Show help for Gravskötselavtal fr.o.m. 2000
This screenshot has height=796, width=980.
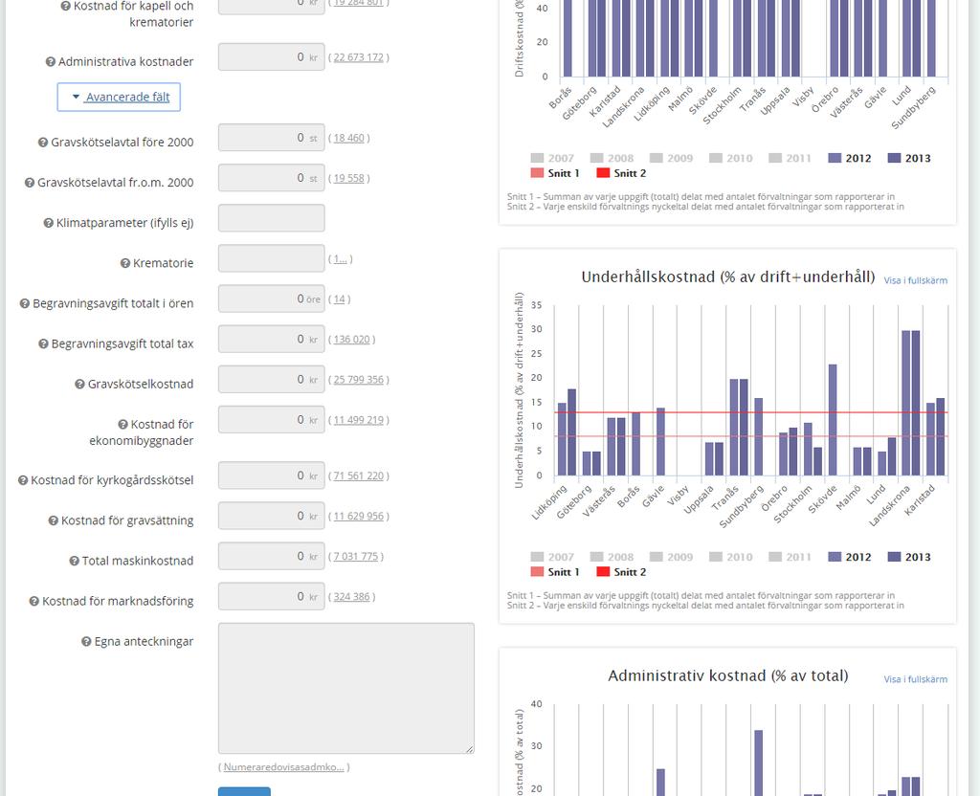[x=30, y=183]
